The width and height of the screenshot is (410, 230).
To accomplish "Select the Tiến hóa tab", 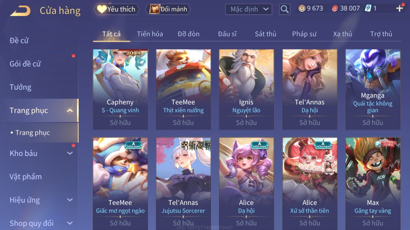I will click(150, 34).
